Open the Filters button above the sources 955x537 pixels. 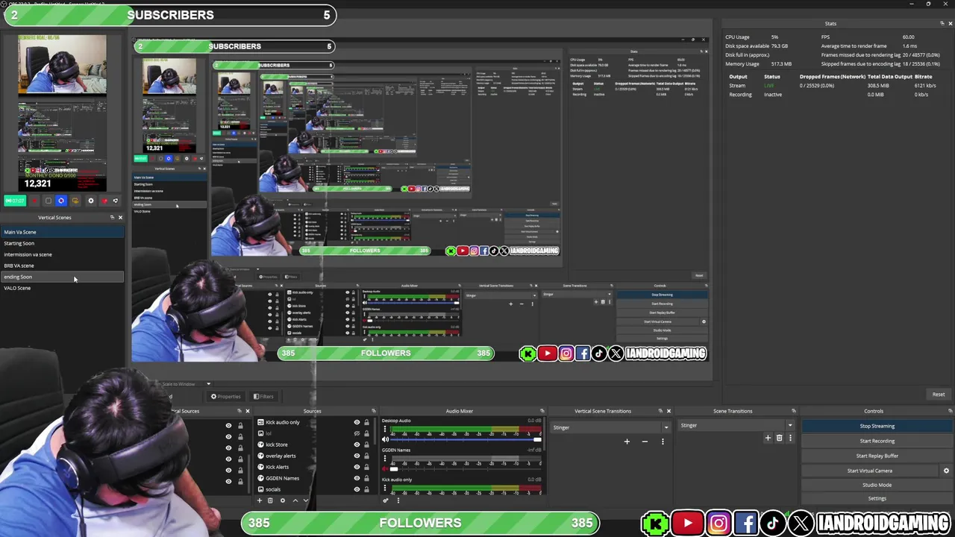pyautogui.click(x=263, y=397)
